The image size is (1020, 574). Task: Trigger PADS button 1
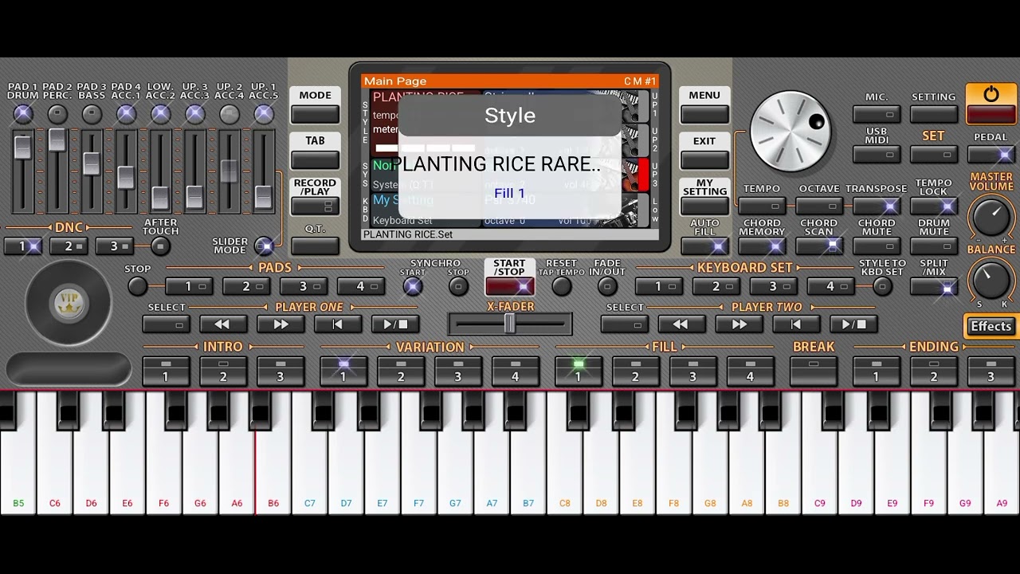click(189, 286)
